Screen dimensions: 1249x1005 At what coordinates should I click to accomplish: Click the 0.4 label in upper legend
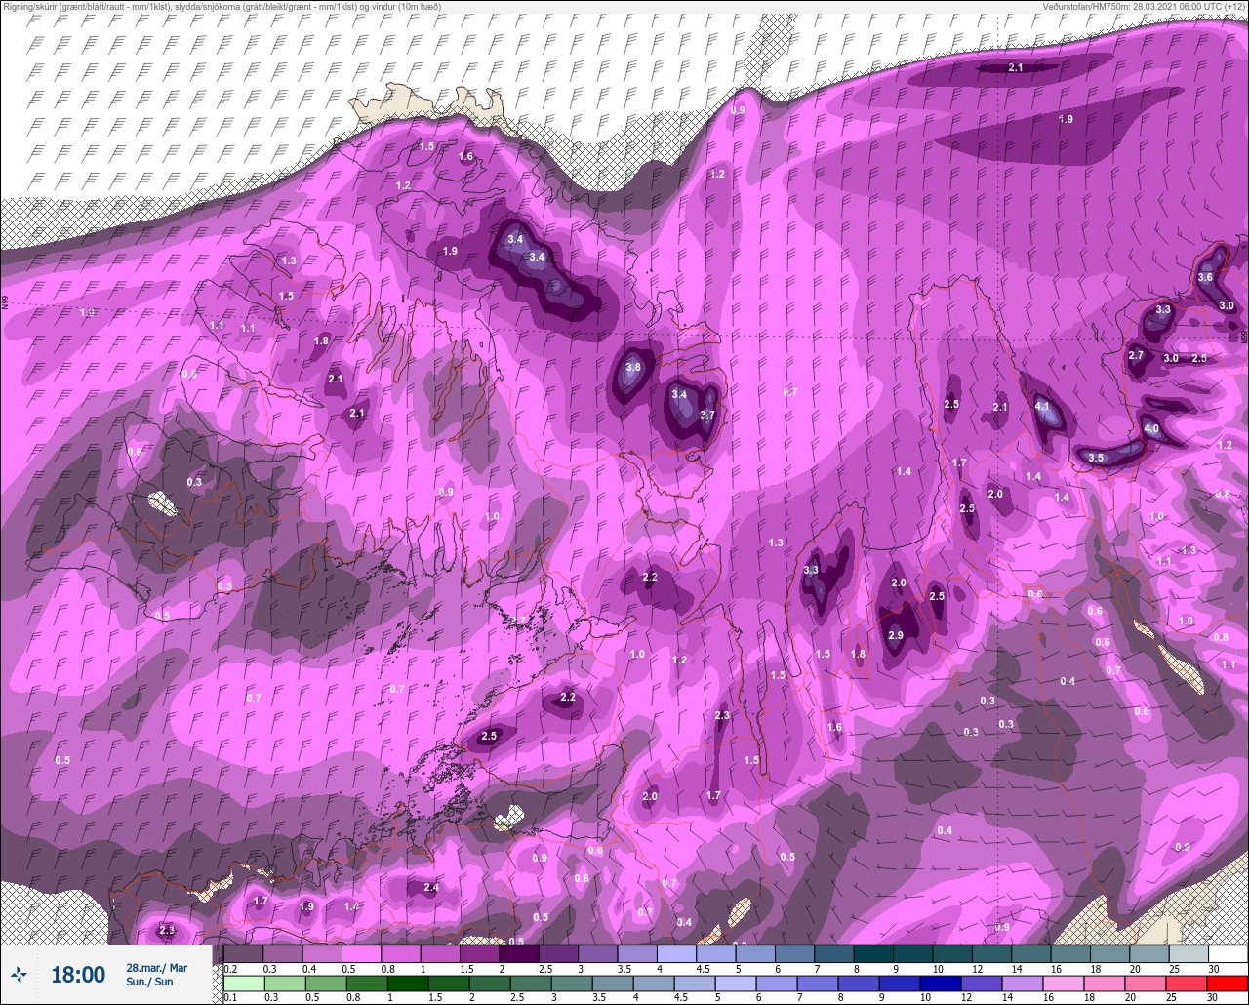point(309,968)
